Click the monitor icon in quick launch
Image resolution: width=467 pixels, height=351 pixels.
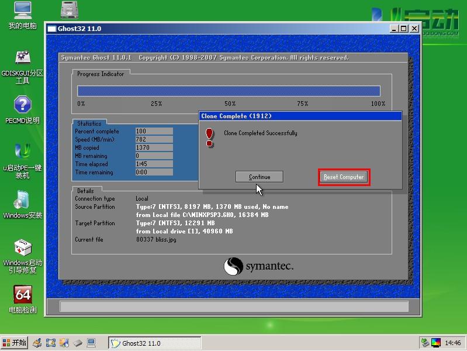(x=91, y=343)
